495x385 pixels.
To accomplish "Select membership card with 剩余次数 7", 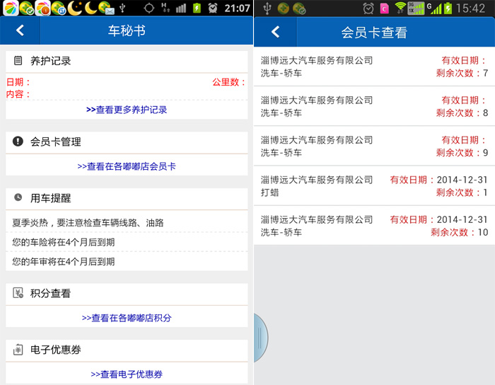I will click(x=374, y=67).
